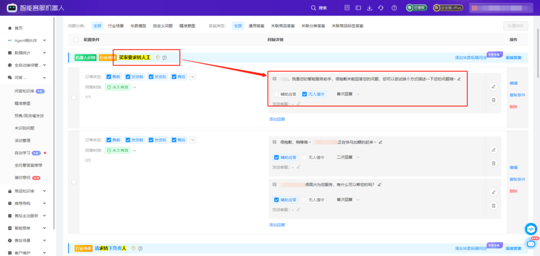Expand the 商品知识库 sidebar menu
Image resolution: width=540 pixels, height=256 pixels.
click(x=44, y=191)
